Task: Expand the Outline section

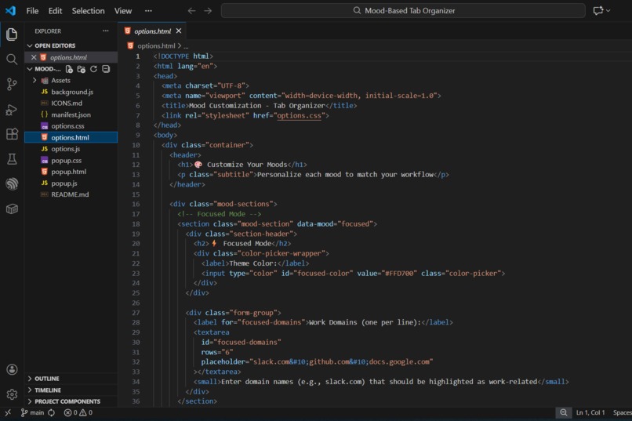Action: pyautogui.click(x=47, y=379)
